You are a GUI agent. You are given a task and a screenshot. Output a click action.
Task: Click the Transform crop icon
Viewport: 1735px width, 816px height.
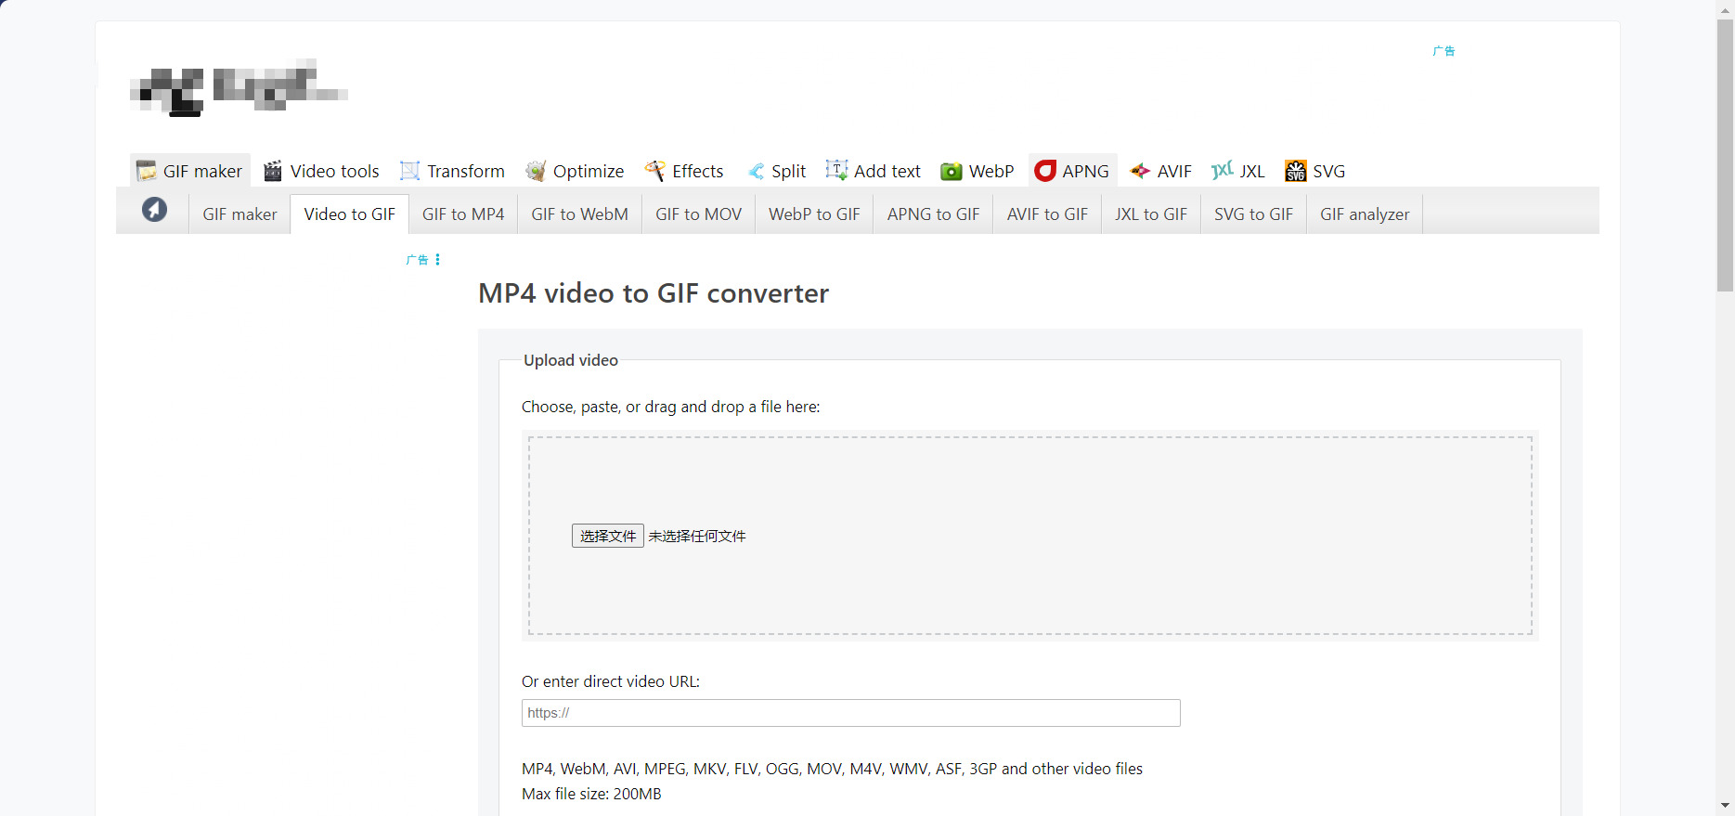click(409, 171)
